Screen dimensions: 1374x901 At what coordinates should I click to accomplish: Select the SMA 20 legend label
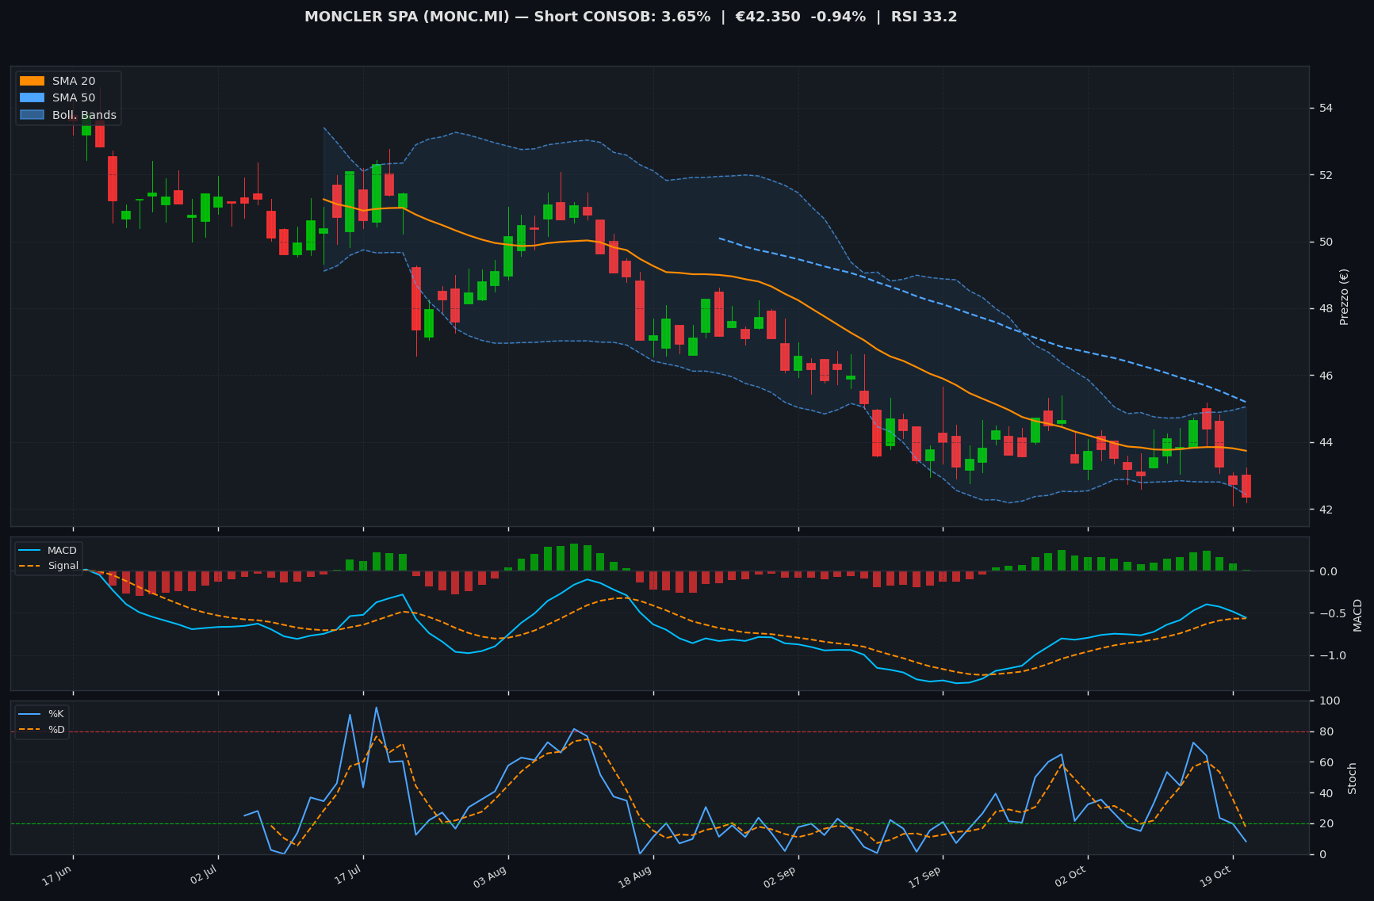[x=74, y=81]
